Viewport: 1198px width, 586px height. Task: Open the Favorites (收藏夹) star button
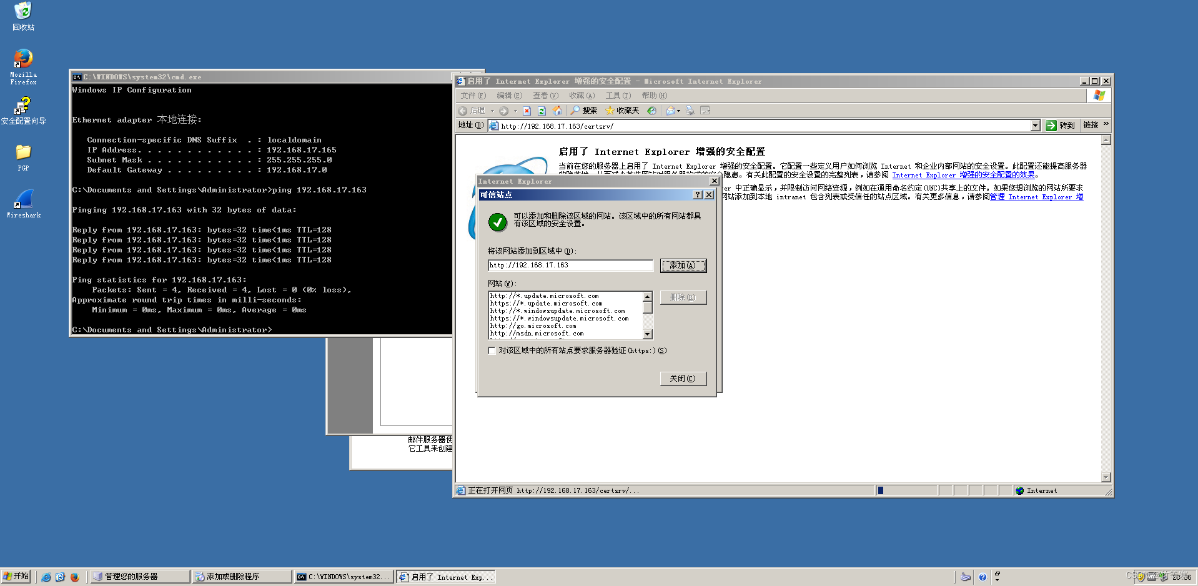point(622,111)
